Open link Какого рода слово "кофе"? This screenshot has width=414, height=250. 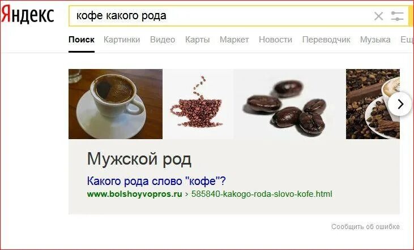[156, 181]
